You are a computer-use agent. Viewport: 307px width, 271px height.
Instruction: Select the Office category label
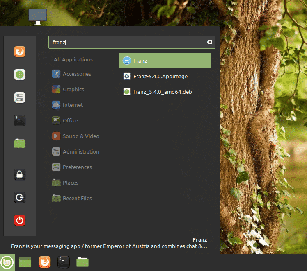click(71, 120)
